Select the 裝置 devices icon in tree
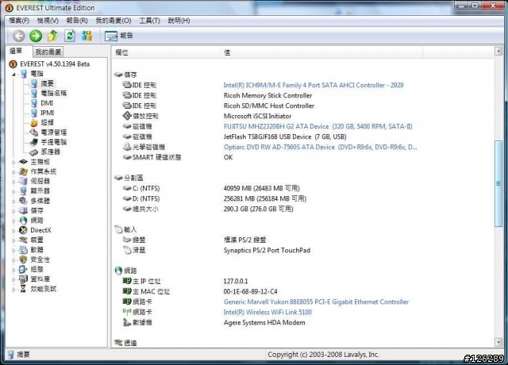This screenshot has width=508, height=365. 23,240
